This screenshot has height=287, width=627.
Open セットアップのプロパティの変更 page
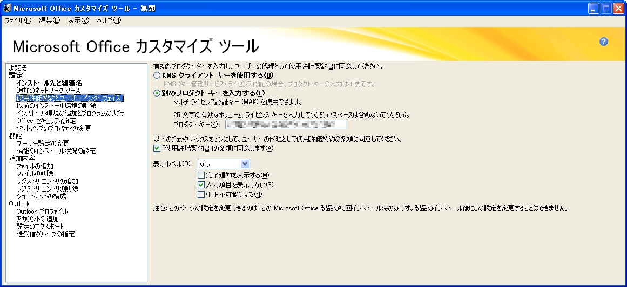(x=53, y=128)
